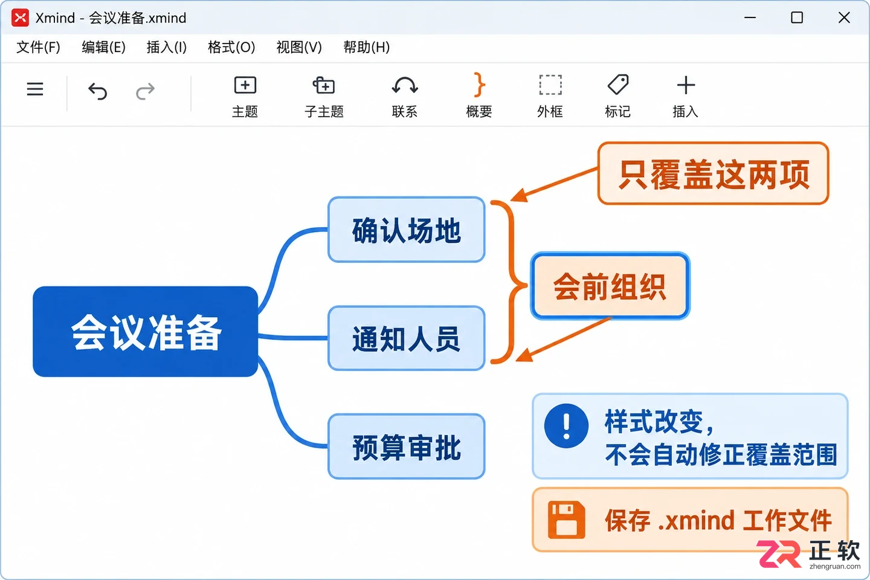Click the Xmind app logo icon
The image size is (870, 580).
tap(20, 18)
